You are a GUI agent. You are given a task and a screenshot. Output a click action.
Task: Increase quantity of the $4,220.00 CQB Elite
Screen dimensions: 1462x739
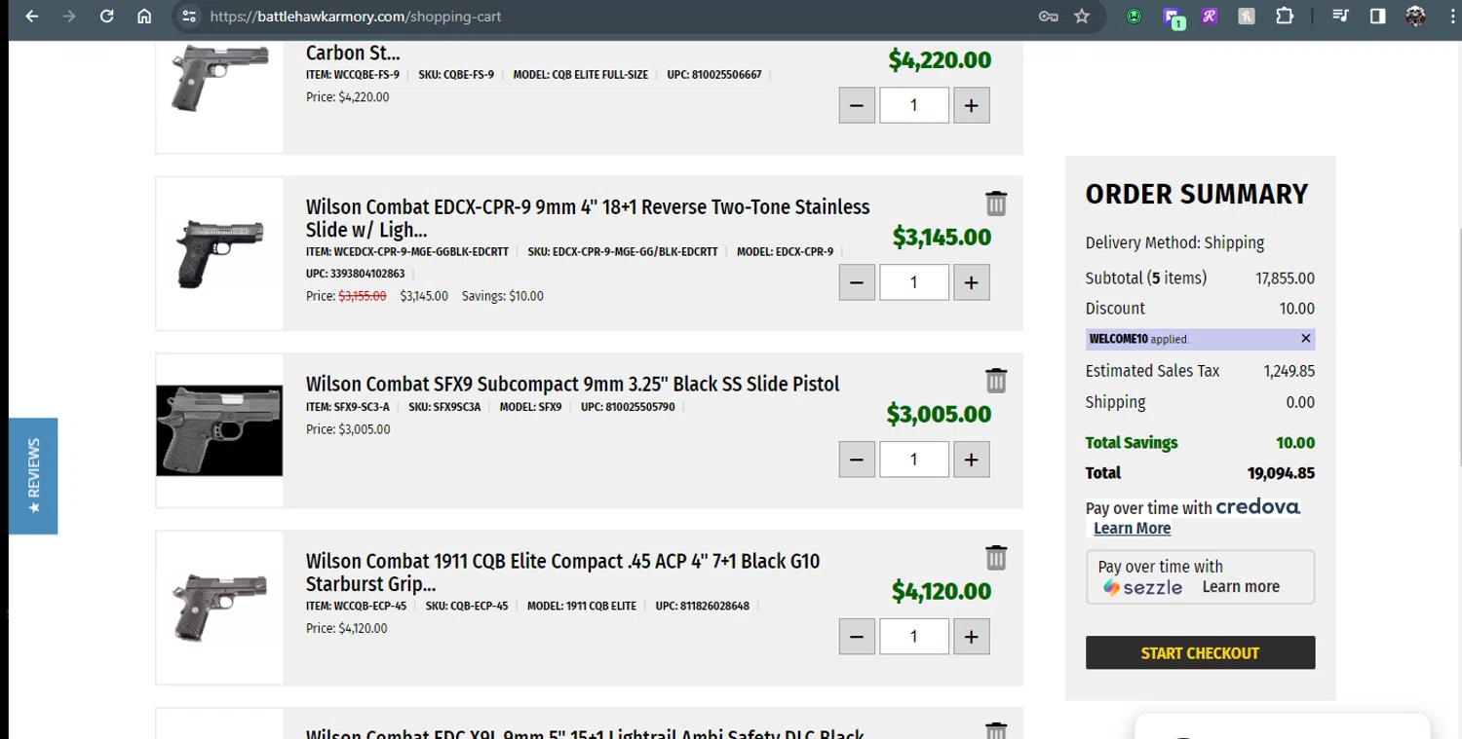971,105
